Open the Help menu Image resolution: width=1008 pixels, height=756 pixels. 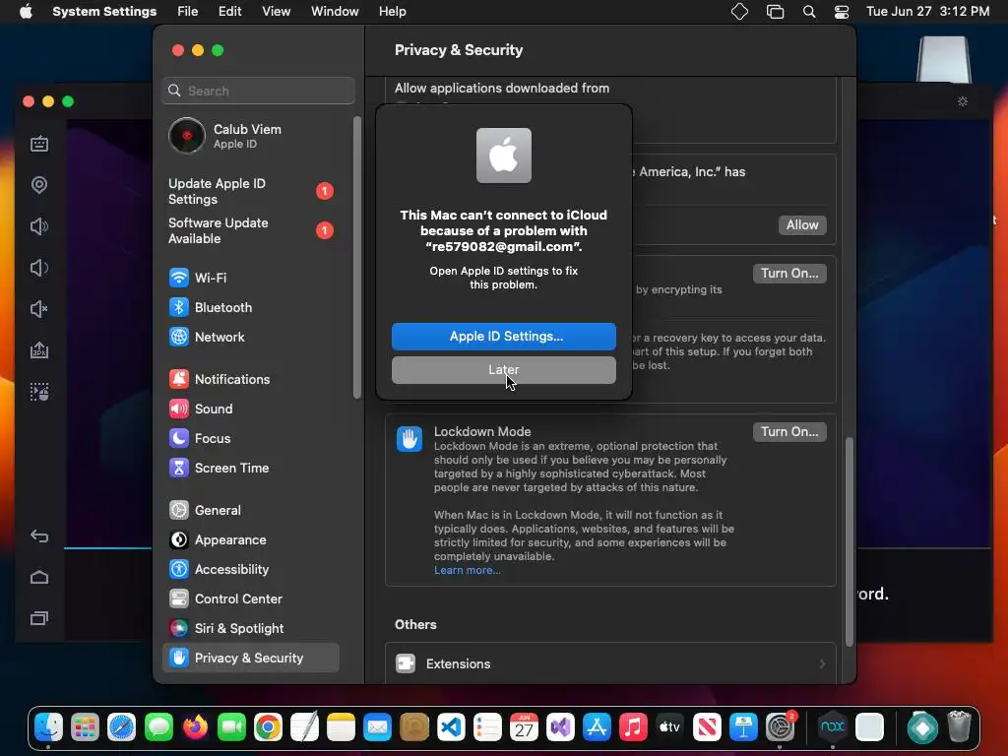coord(392,12)
